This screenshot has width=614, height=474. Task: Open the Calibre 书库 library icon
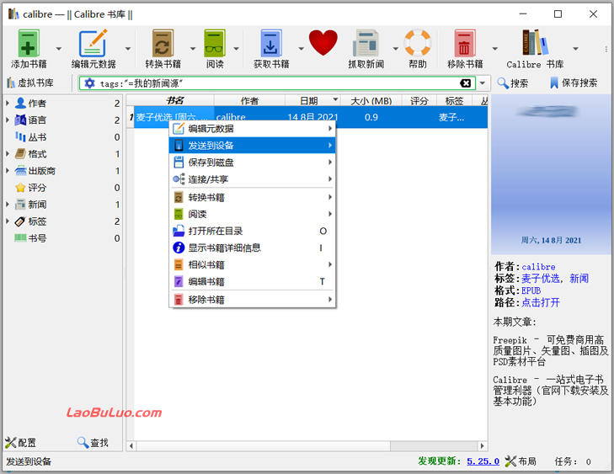tap(535, 42)
